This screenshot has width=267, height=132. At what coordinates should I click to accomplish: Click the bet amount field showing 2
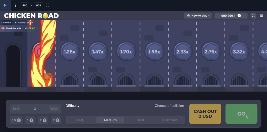click(x=35, y=108)
